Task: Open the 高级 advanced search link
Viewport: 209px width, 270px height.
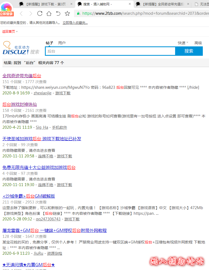Action: coord(198,43)
